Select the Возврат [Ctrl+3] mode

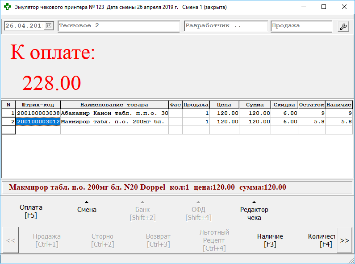point(158,240)
